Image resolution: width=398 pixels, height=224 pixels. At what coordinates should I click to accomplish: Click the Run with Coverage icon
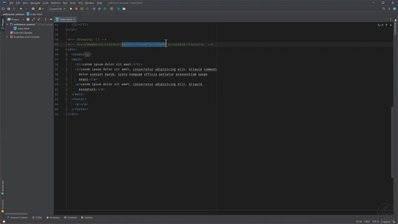point(81,9)
